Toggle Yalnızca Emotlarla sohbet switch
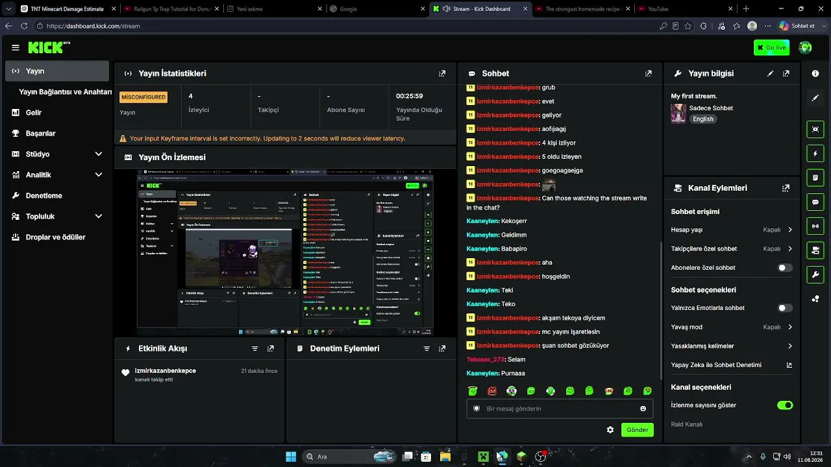 [785, 308]
